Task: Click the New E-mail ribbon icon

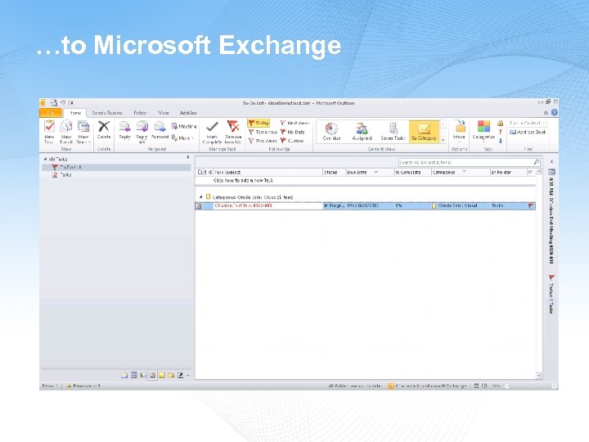Action: pos(66,132)
